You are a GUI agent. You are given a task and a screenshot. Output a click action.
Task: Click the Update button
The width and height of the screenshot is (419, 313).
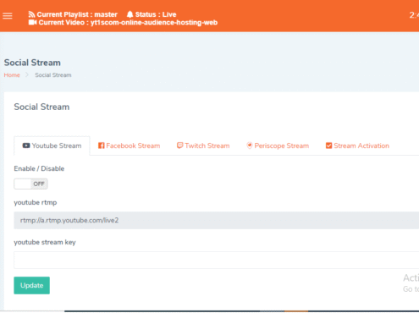click(x=32, y=285)
